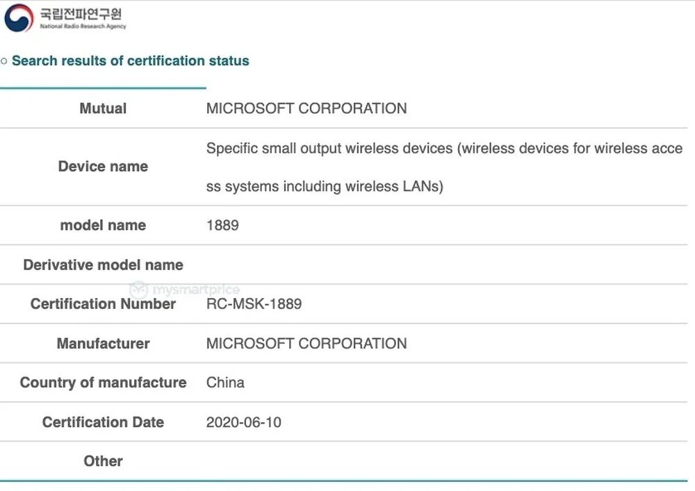The image size is (695, 491).
Task: Click the device description starting with Specific small output
Action: (x=444, y=148)
